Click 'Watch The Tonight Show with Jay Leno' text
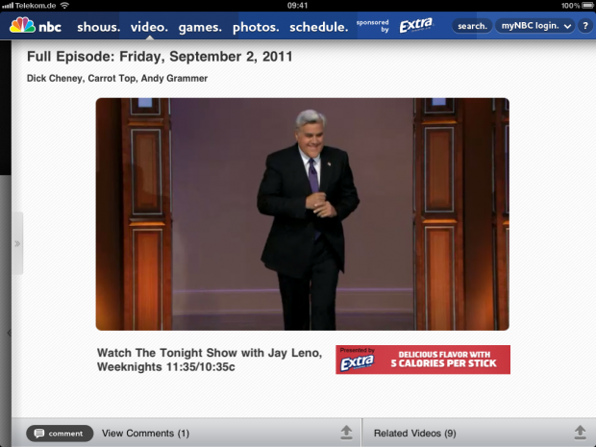The image size is (596, 447). pyautogui.click(x=210, y=353)
